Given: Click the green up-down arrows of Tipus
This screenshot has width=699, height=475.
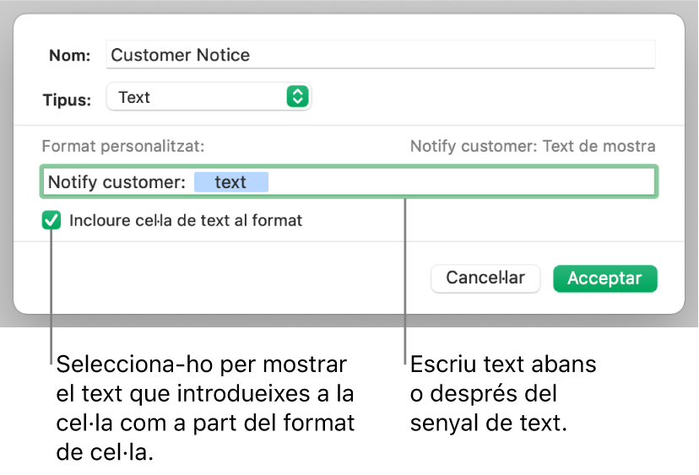Looking at the screenshot, I should pyautogui.click(x=298, y=97).
